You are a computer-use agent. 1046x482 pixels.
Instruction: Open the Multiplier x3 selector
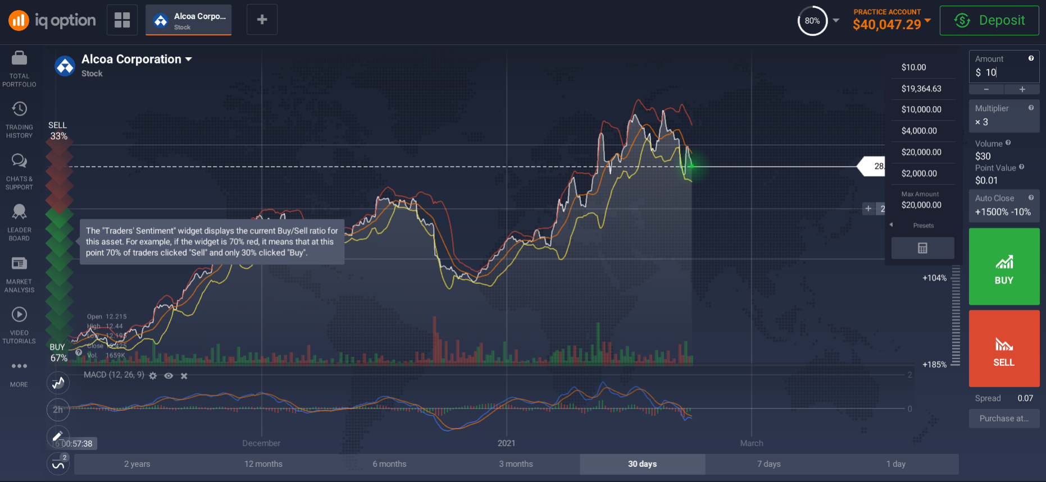[1004, 116]
